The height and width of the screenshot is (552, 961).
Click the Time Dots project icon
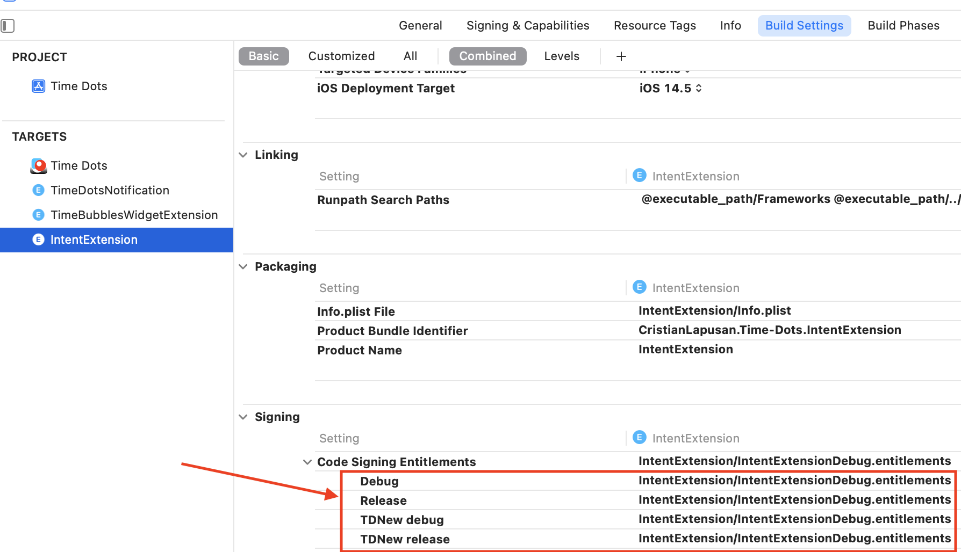38,86
